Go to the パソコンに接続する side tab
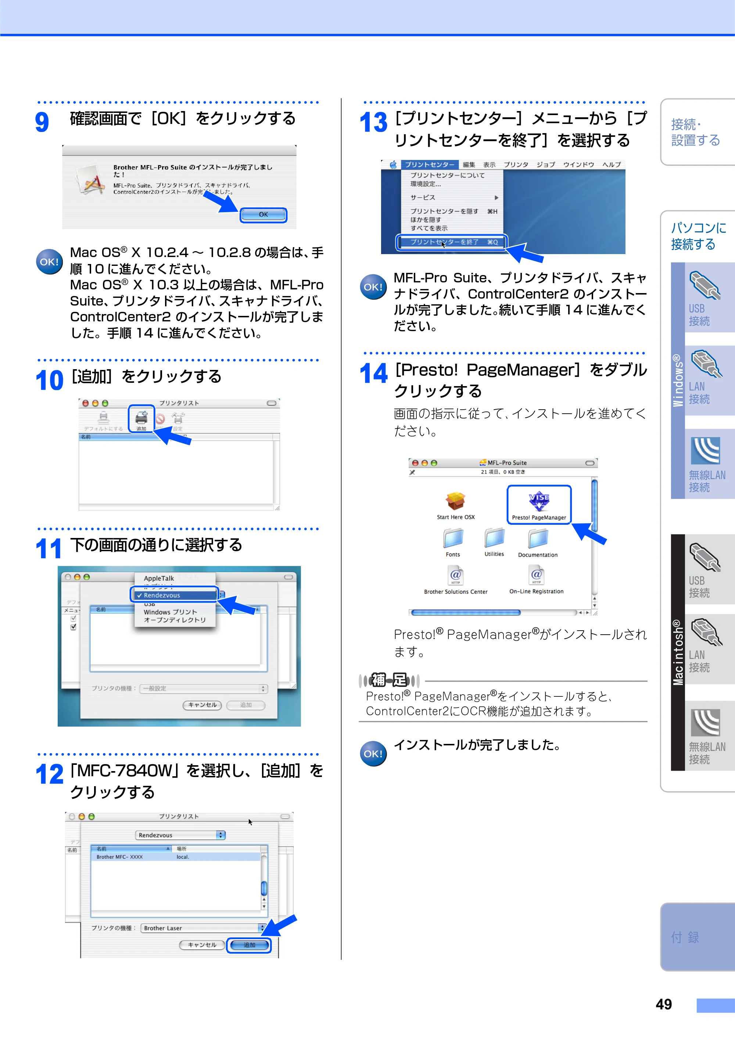 click(698, 236)
